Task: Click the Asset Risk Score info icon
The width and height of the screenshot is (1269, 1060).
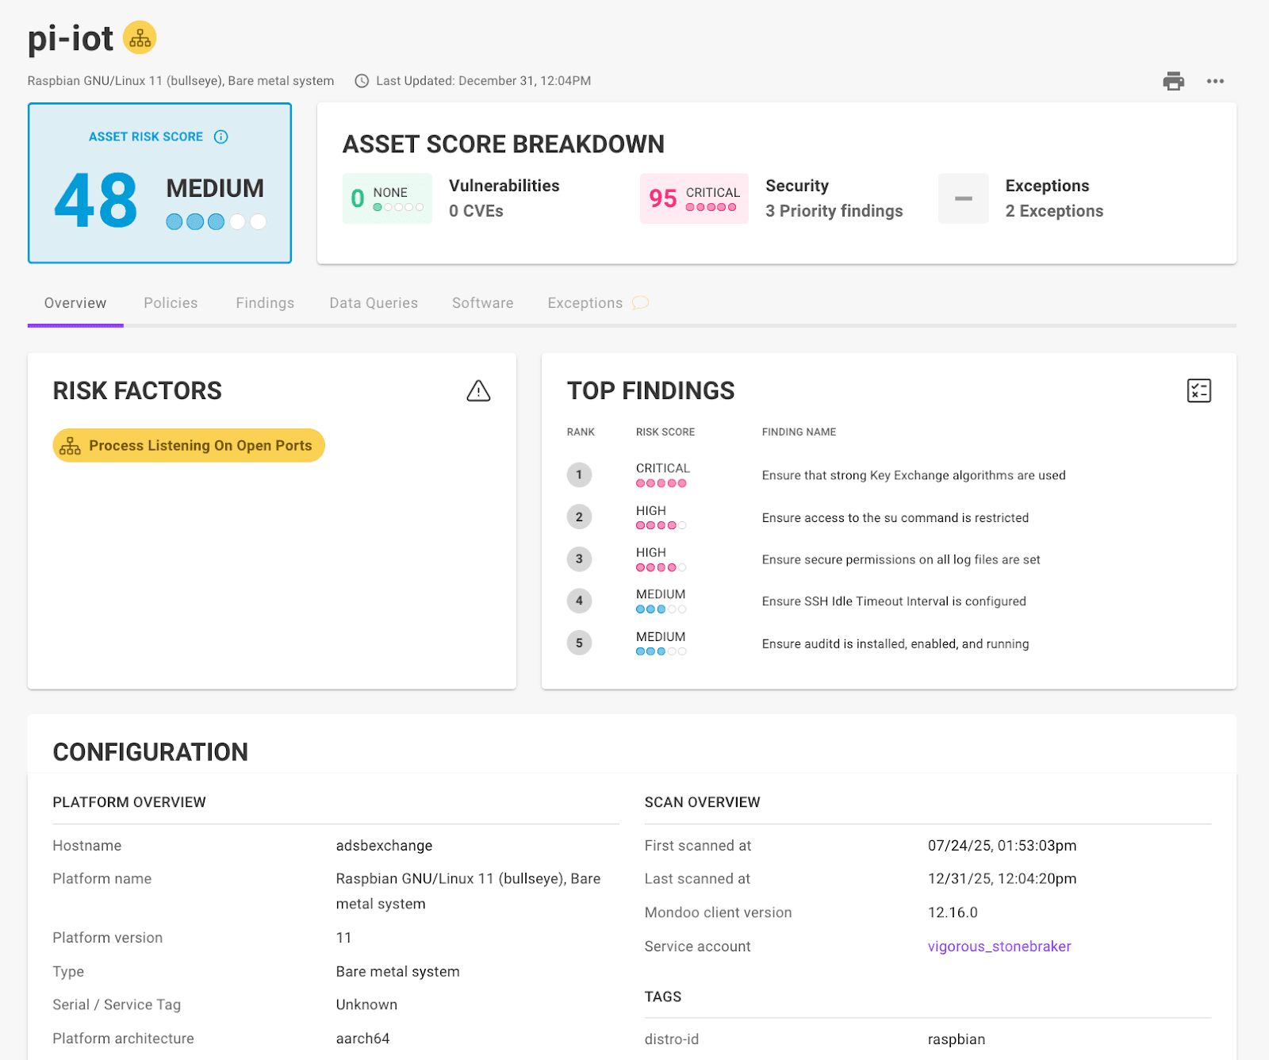Action: [220, 136]
